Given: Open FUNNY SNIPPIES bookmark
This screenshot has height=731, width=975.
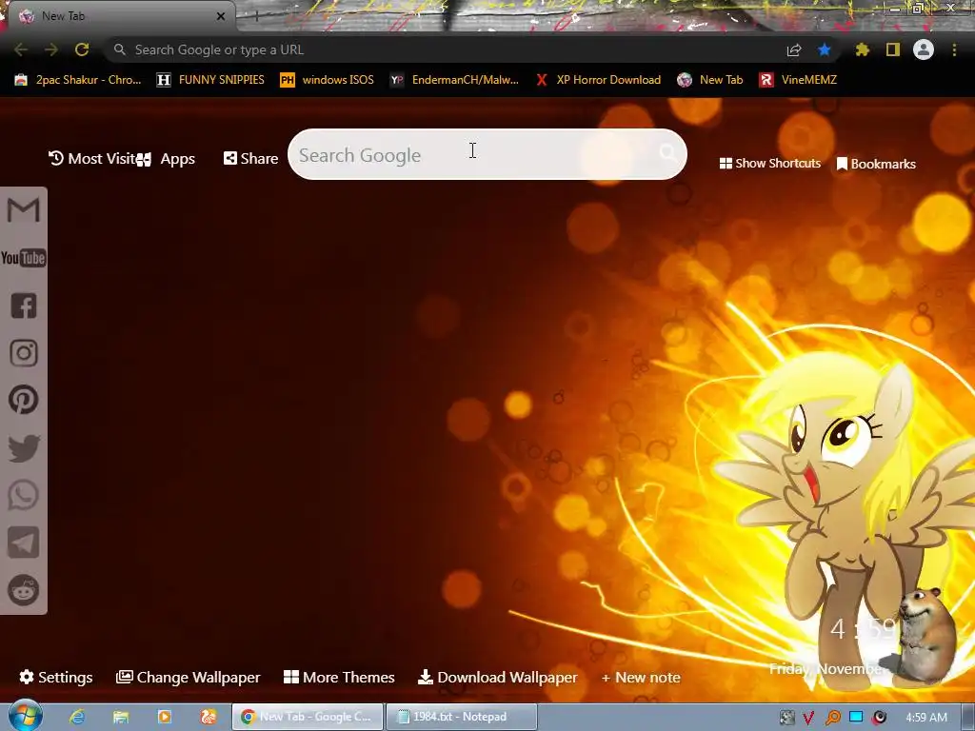Looking at the screenshot, I should coord(210,80).
